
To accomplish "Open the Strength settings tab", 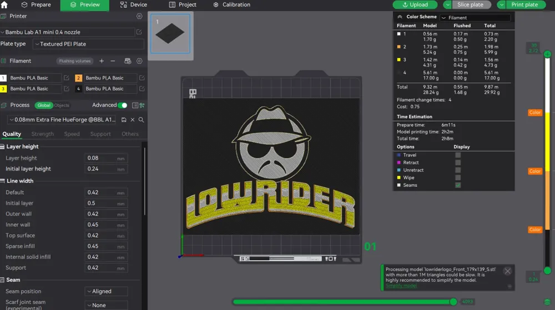I will [43, 134].
